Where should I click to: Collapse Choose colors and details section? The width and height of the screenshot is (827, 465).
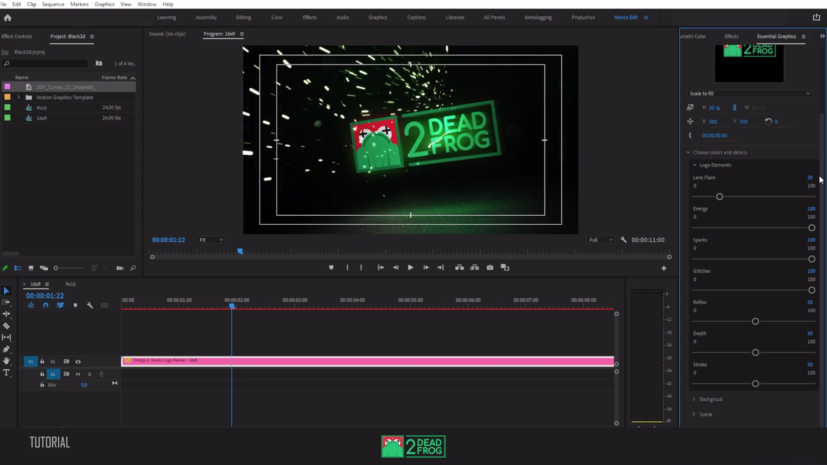pyautogui.click(x=688, y=152)
